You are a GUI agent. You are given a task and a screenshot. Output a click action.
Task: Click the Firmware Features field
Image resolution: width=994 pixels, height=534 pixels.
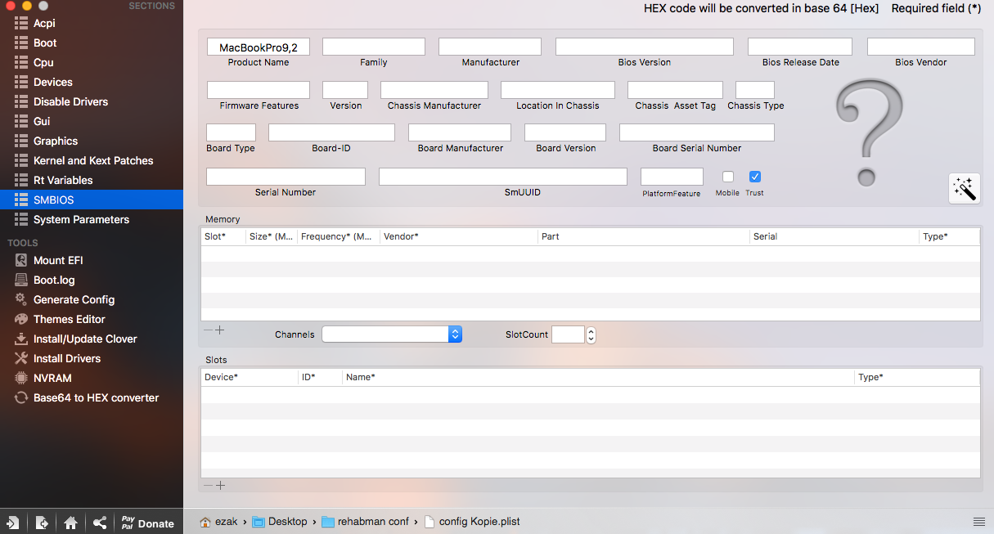(x=259, y=90)
